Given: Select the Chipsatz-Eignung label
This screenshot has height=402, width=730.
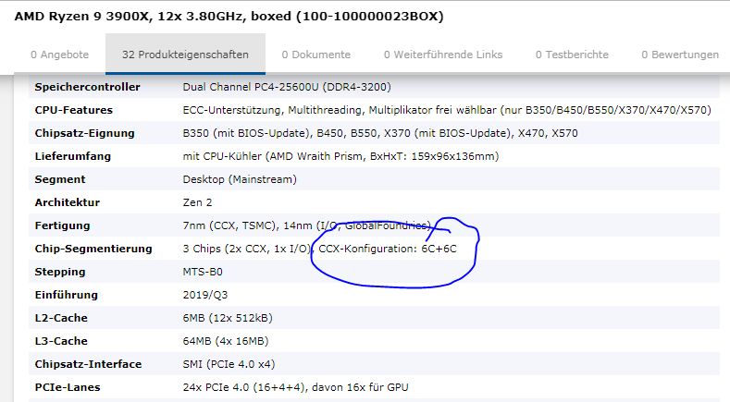Looking at the screenshot, I should 85,133.
